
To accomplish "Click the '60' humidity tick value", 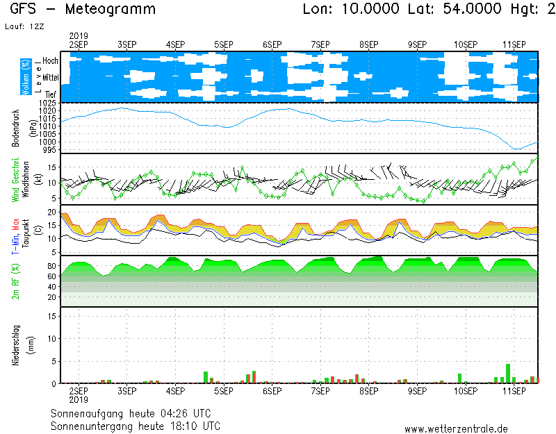I will [x=51, y=276].
